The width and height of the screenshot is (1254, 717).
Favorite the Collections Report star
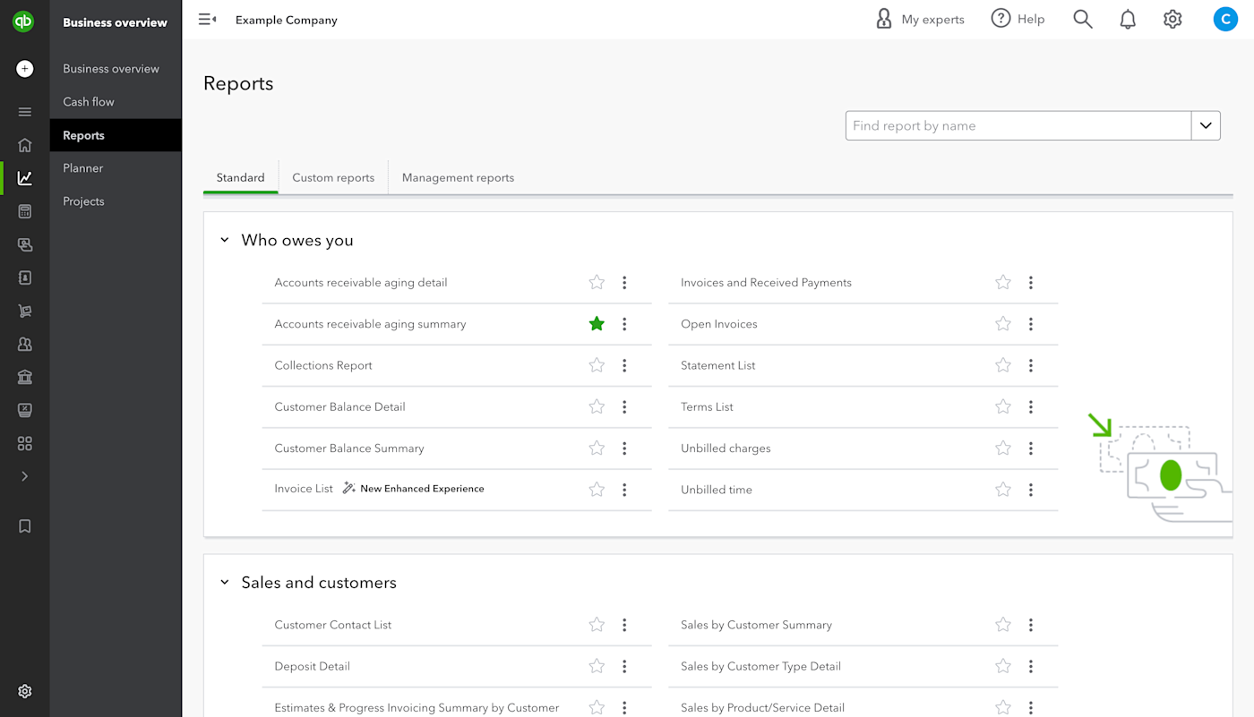point(597,365)
